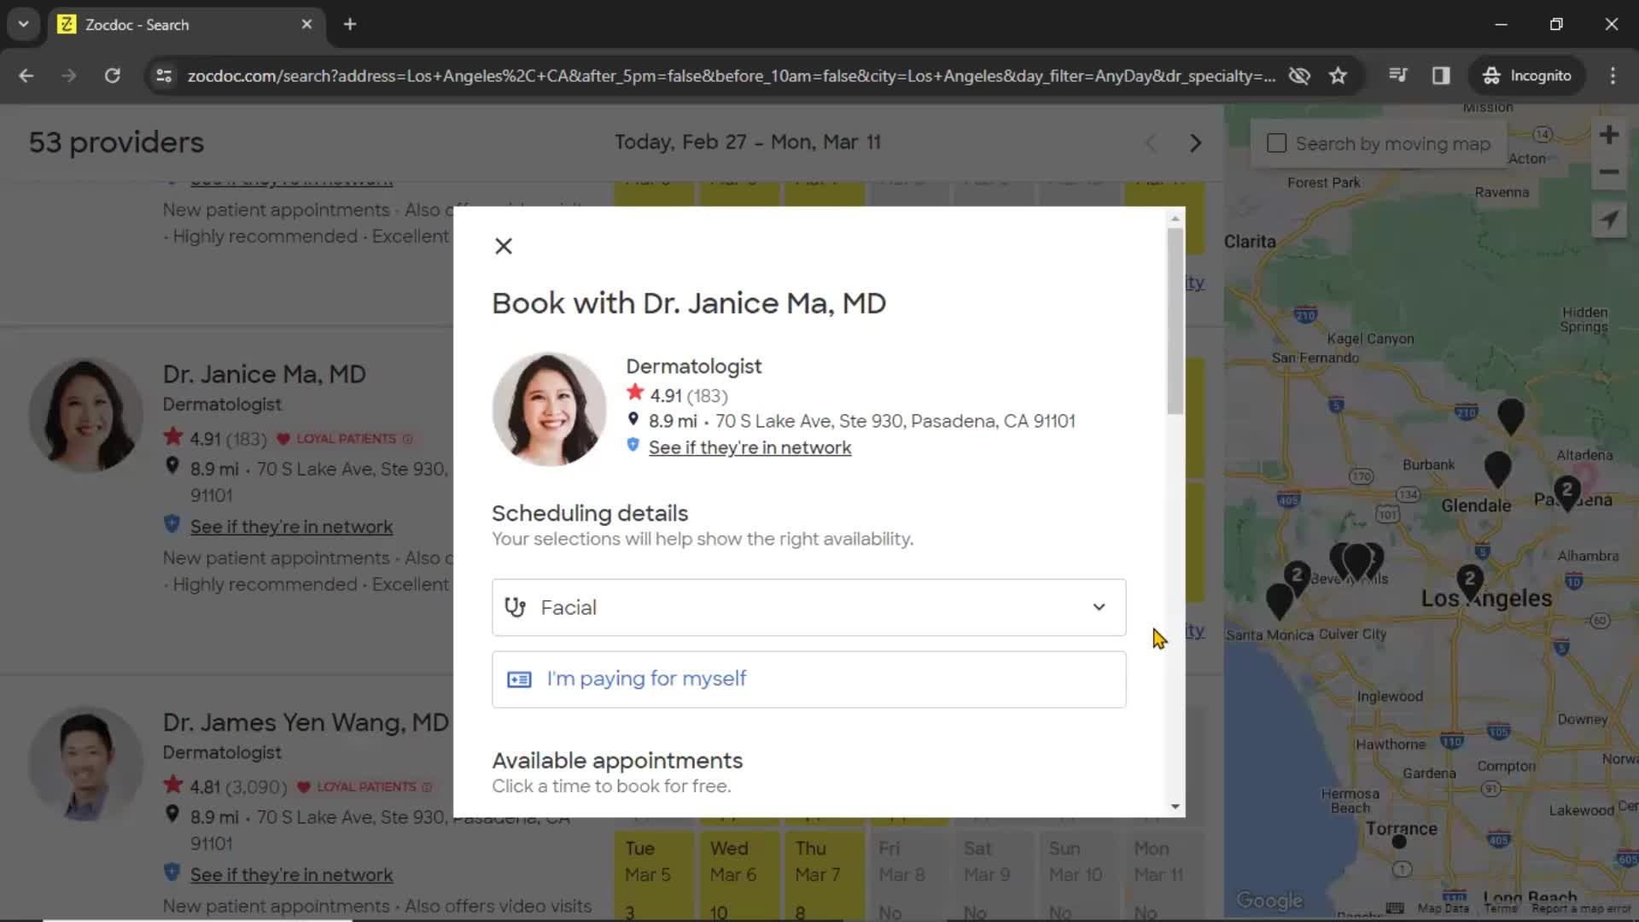
Task: Open Dr. Janice Ma, MD profile in list
Action: coord(265,374)
